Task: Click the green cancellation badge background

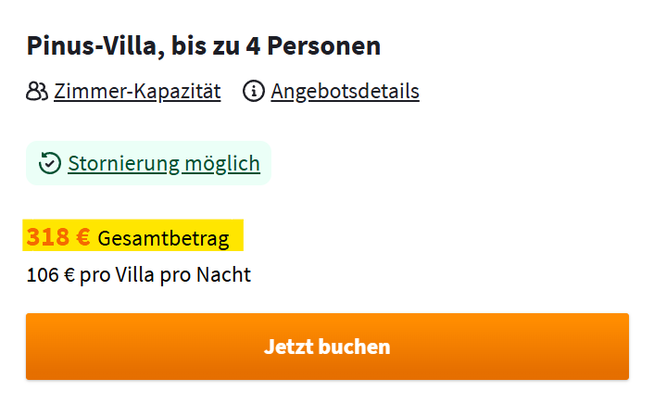Action: tap(148, 163)
